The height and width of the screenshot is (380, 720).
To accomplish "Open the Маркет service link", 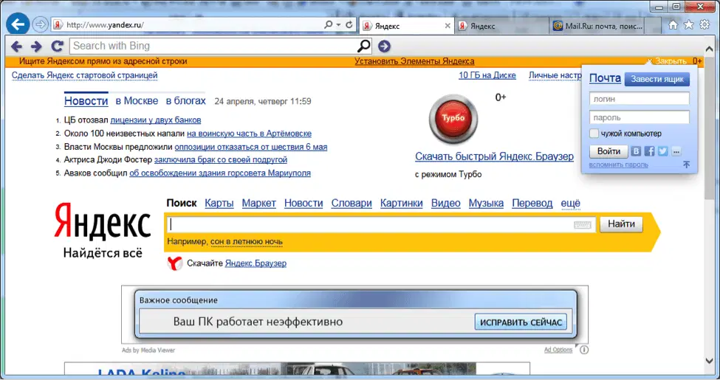I will [x=259, y=204].
